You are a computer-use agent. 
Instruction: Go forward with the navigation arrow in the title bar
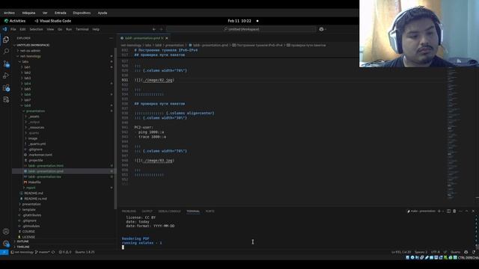[162, 29]
